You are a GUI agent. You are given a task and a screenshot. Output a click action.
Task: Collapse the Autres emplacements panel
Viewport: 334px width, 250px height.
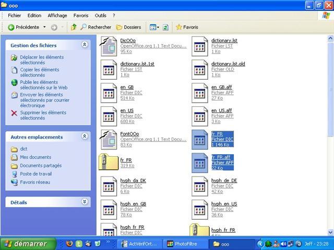(x=85, y=136)
